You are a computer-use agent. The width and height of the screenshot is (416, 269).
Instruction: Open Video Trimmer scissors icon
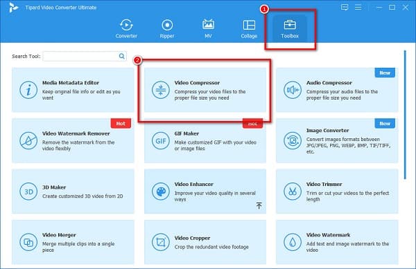pos(293,192)
